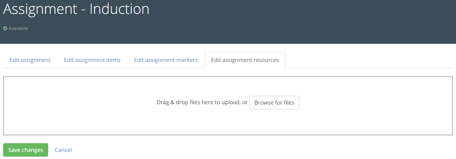Viewport: 456px width, 159px height.
Task: Go to Edit assignment markers tab
Action: tap(166, 60)
